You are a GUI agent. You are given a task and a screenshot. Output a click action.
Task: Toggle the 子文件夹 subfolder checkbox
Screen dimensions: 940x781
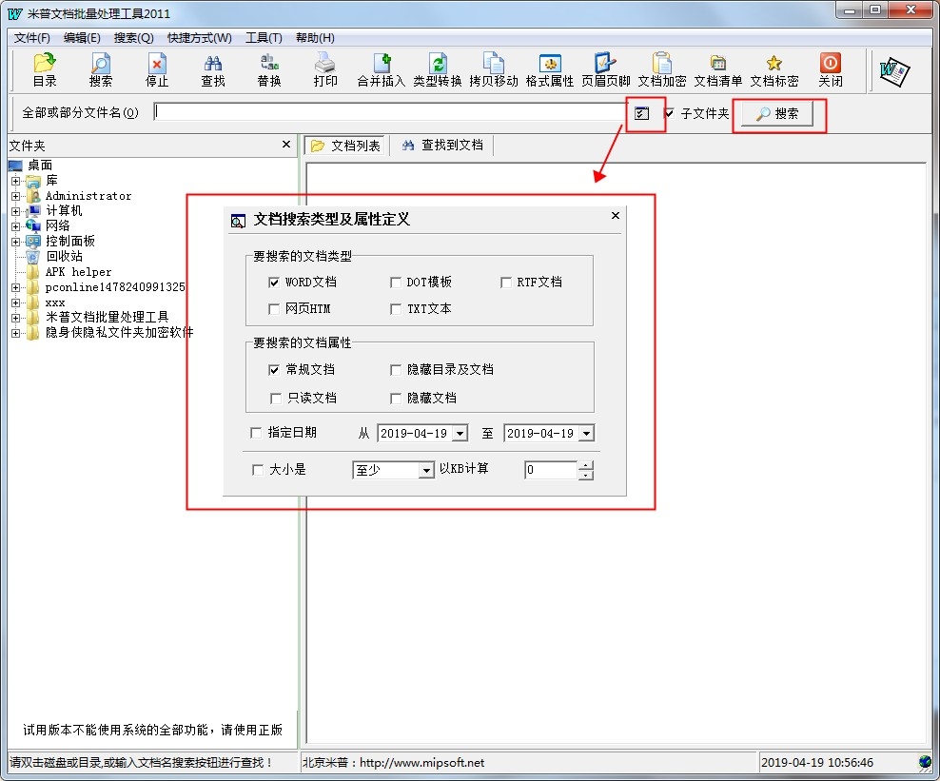(x=669, y=113)
